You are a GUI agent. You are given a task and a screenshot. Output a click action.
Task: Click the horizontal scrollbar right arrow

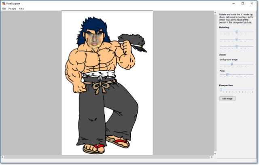[211, 157]
